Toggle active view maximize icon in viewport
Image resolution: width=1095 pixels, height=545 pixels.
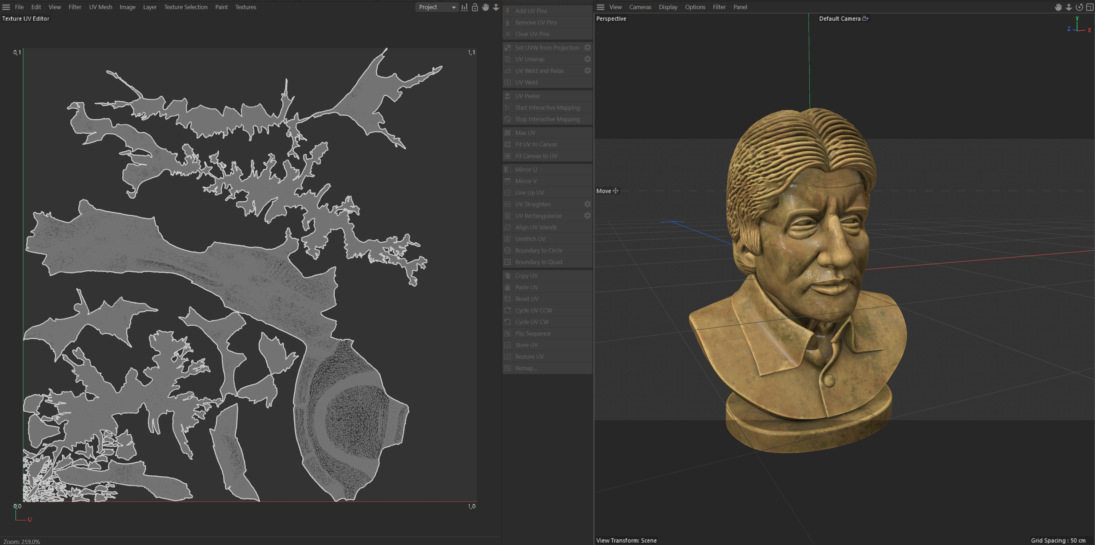coord(1089,7)
